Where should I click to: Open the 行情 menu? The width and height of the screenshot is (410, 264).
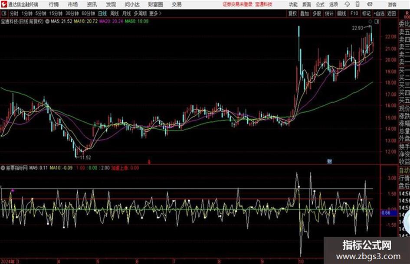point(54,4)
